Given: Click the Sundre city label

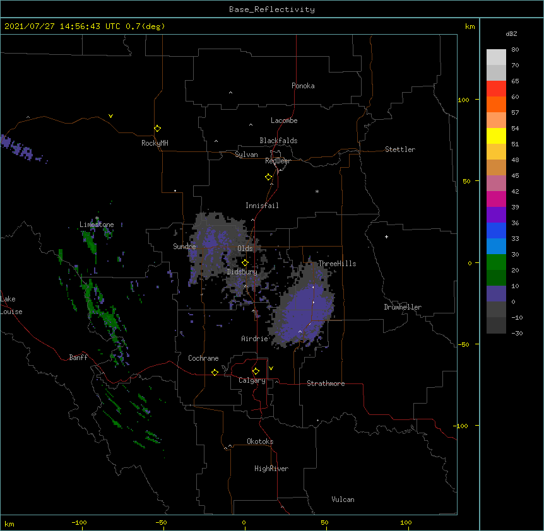Looking at the screenshot, I should coord(184,247).
